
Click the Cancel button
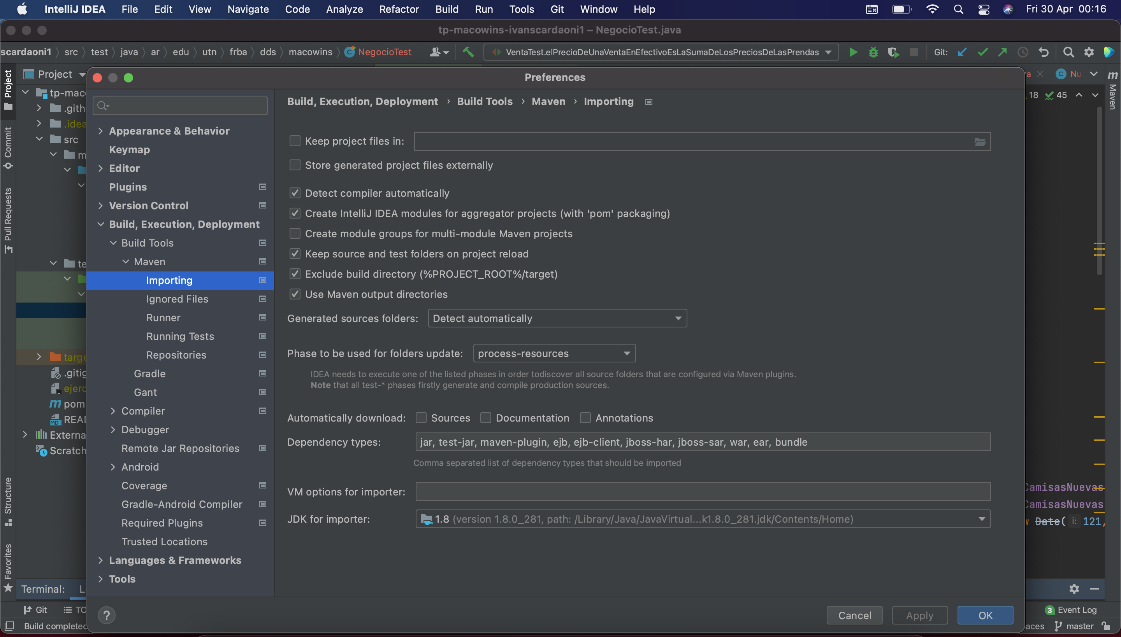coord(854,615)
